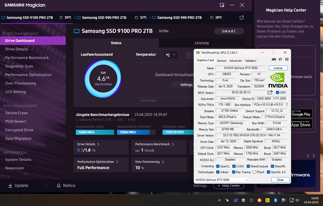Viewport: 323px width, 206px height.
Task: Switch to the Sensors tab in GPU-Z
Action: 222,60
